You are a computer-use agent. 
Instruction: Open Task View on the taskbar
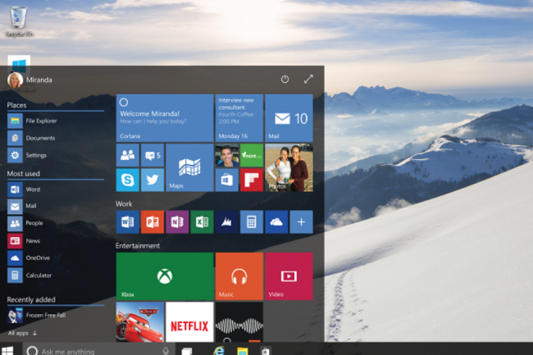coord(187,351)
